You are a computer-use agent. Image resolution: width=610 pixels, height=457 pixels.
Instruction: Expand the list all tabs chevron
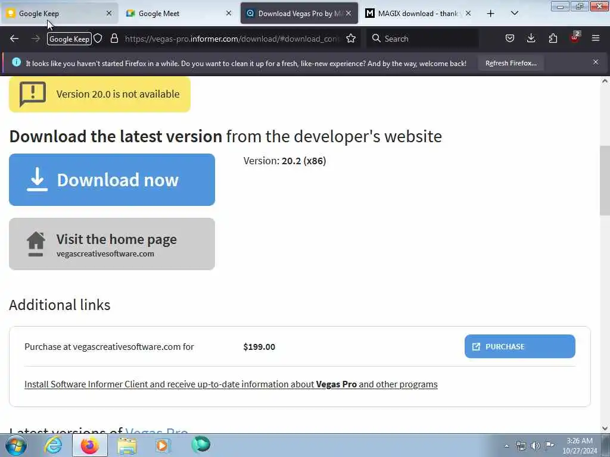click(514, 14)
